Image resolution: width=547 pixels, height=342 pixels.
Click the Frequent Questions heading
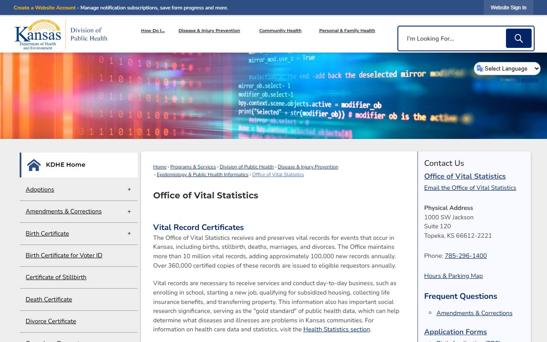461,296
